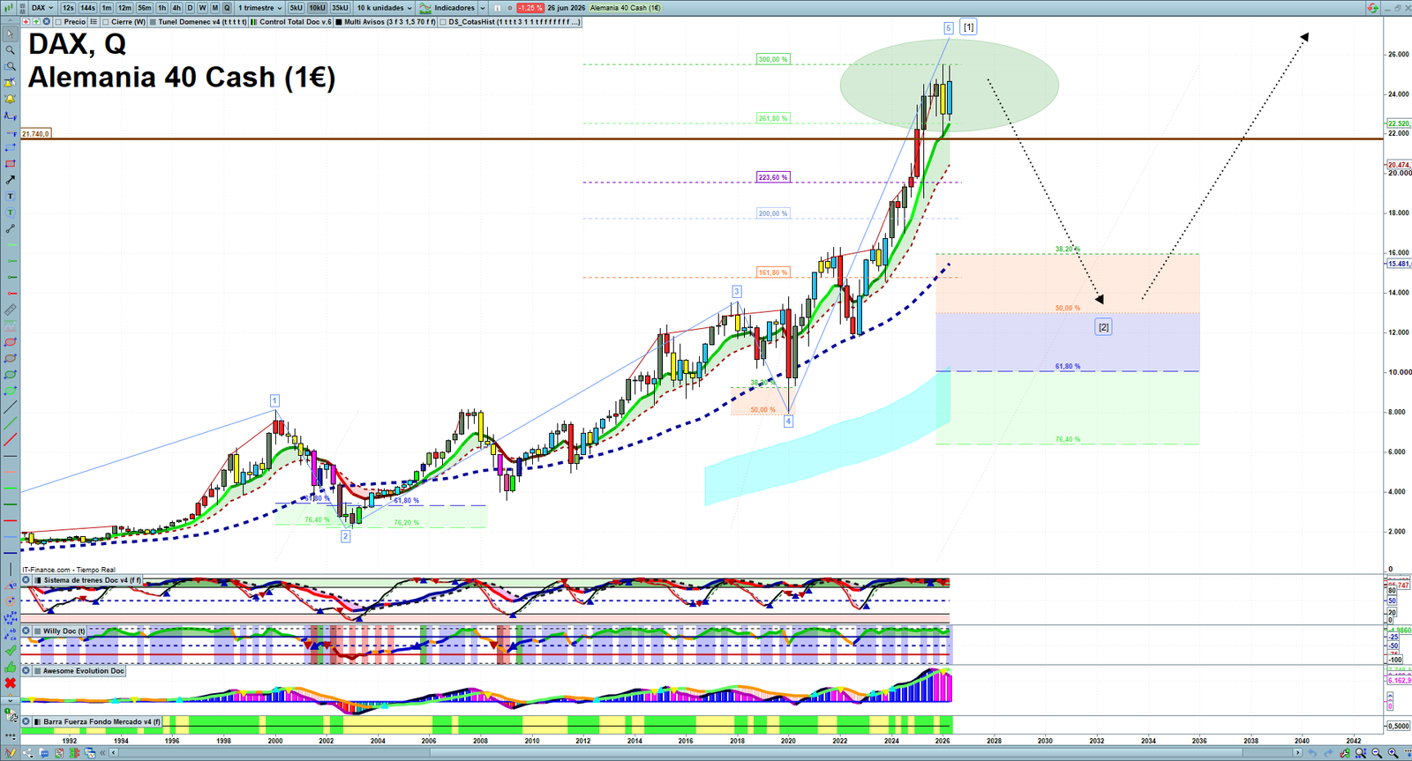
Task: Toggle the 35kU units view
Action: [x=340, y=8]
